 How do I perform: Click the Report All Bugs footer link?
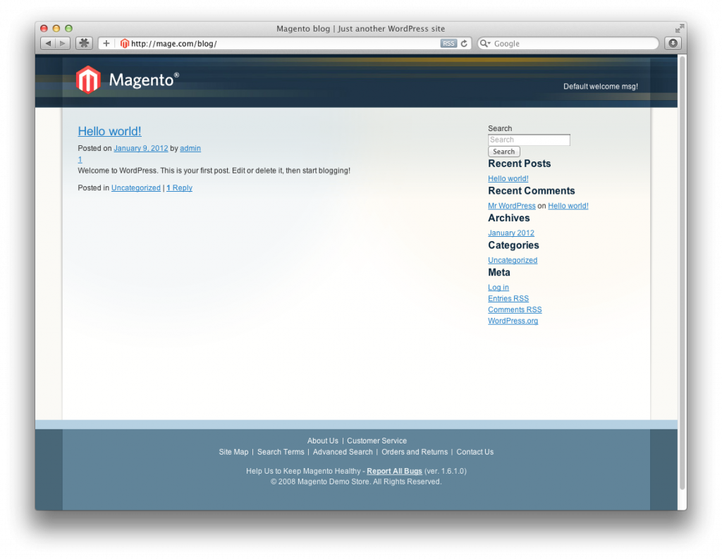pos(394,471)
